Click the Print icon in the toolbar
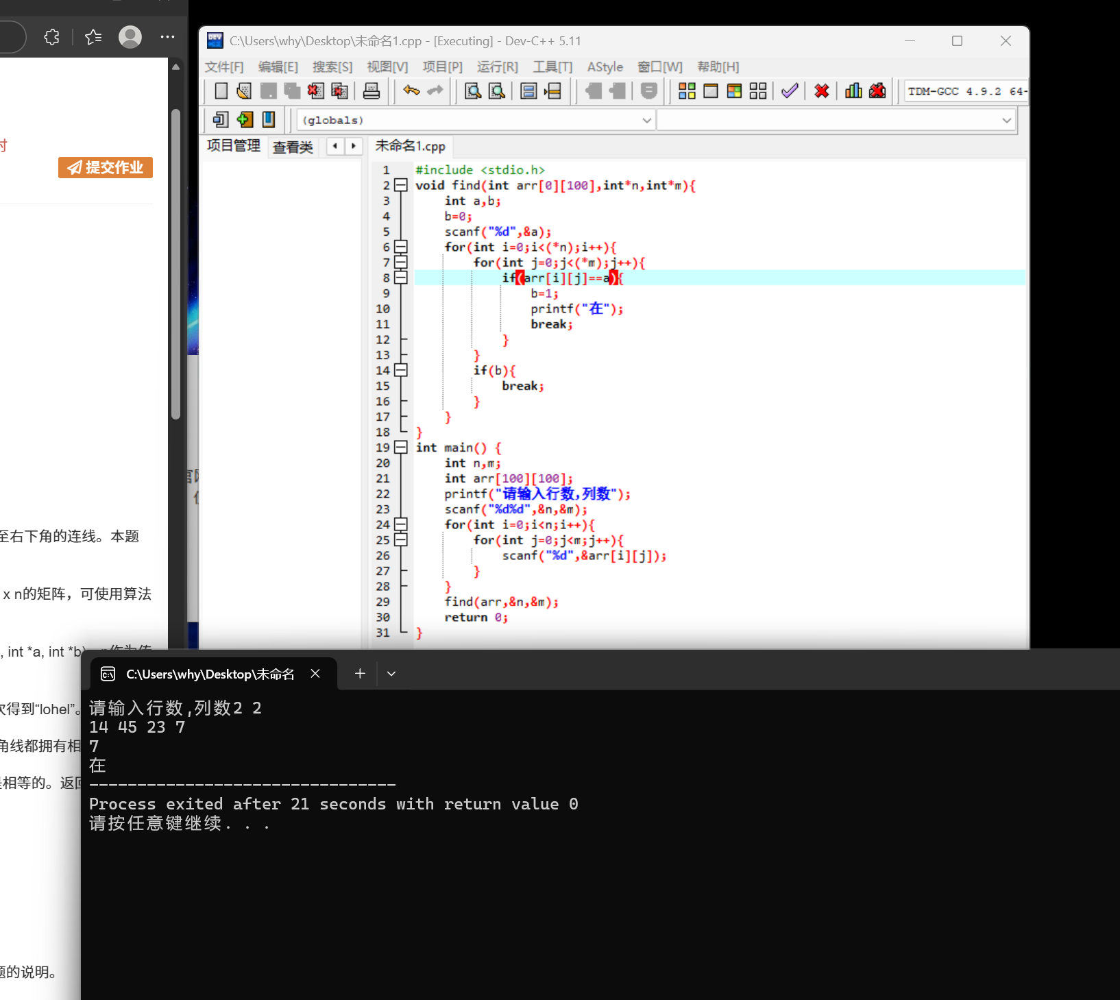The height and width of the screenshot is (1000, 1120). 372,91
